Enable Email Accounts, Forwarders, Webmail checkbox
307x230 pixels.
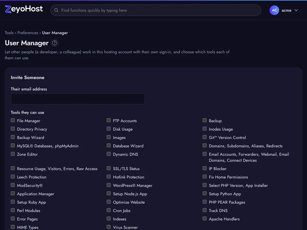pyautogui.click(x=204, y=154)
